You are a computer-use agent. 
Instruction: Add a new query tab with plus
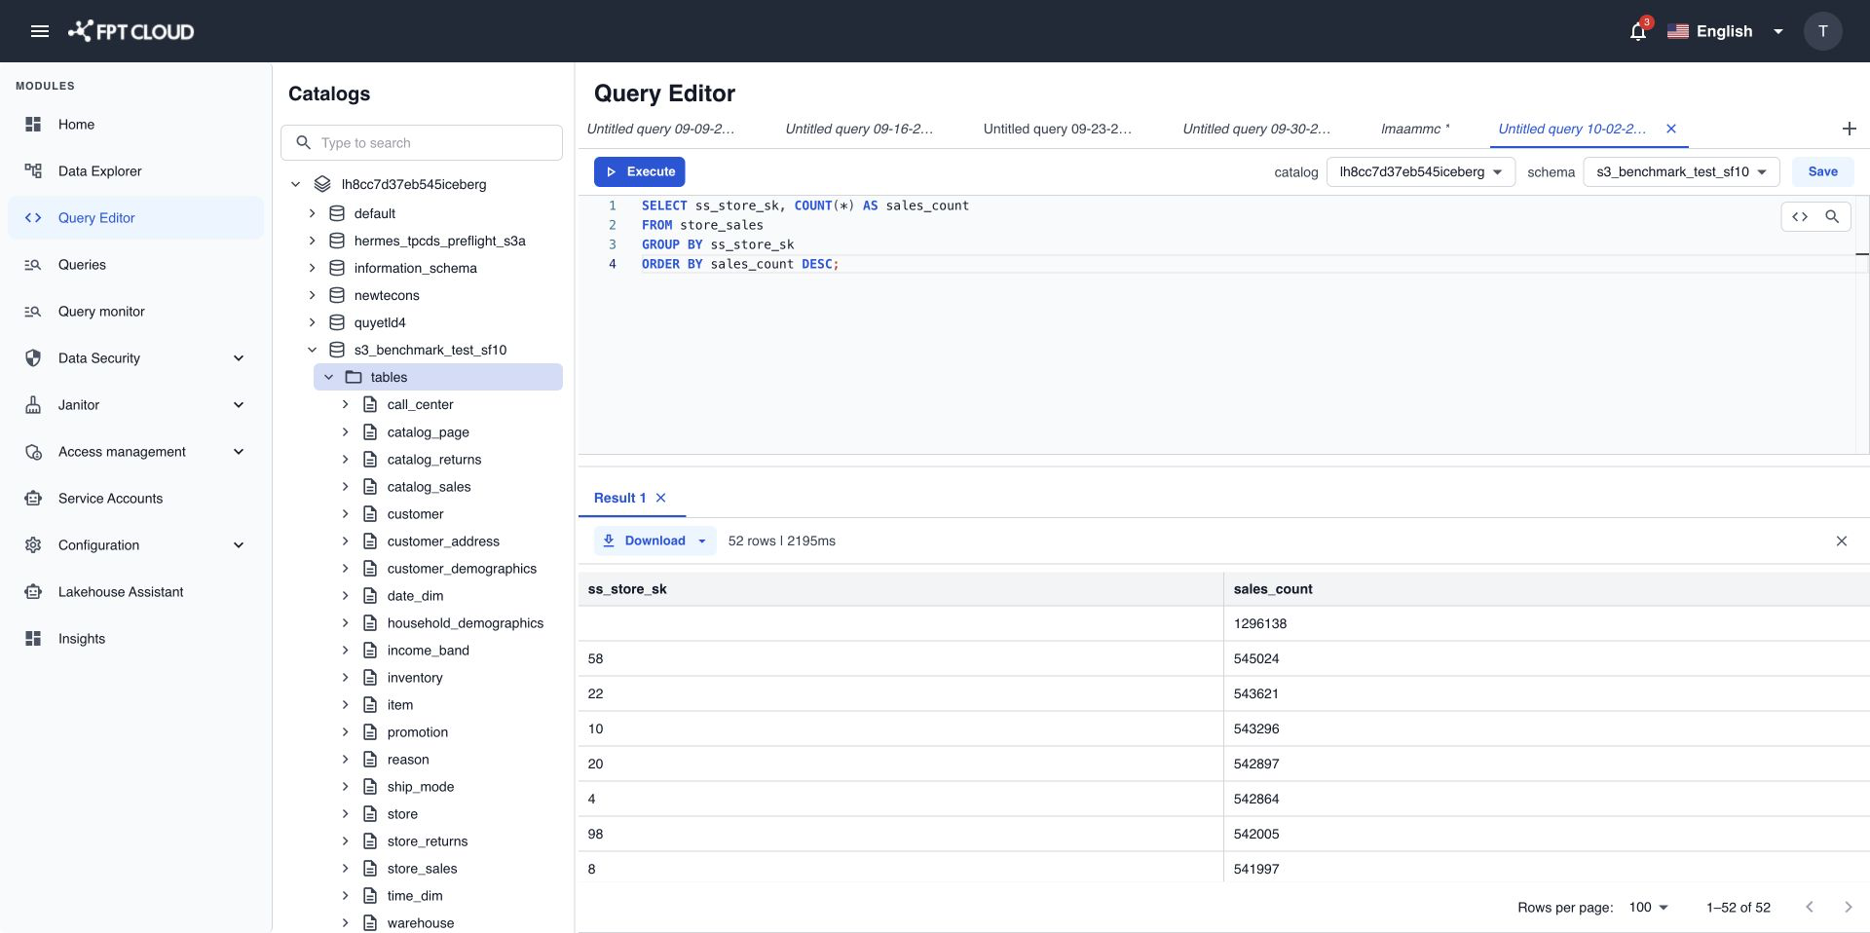[x=1849, y=129]
